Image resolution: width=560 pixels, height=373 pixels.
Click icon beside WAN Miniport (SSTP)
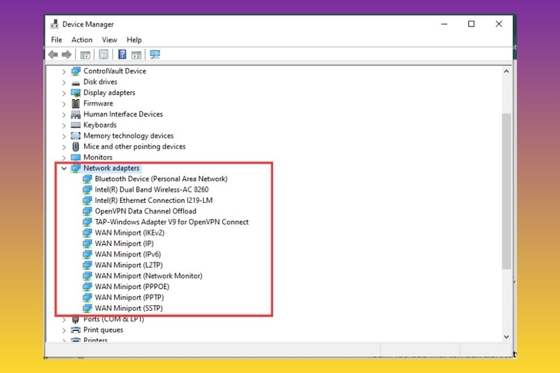tap(87, 308)
